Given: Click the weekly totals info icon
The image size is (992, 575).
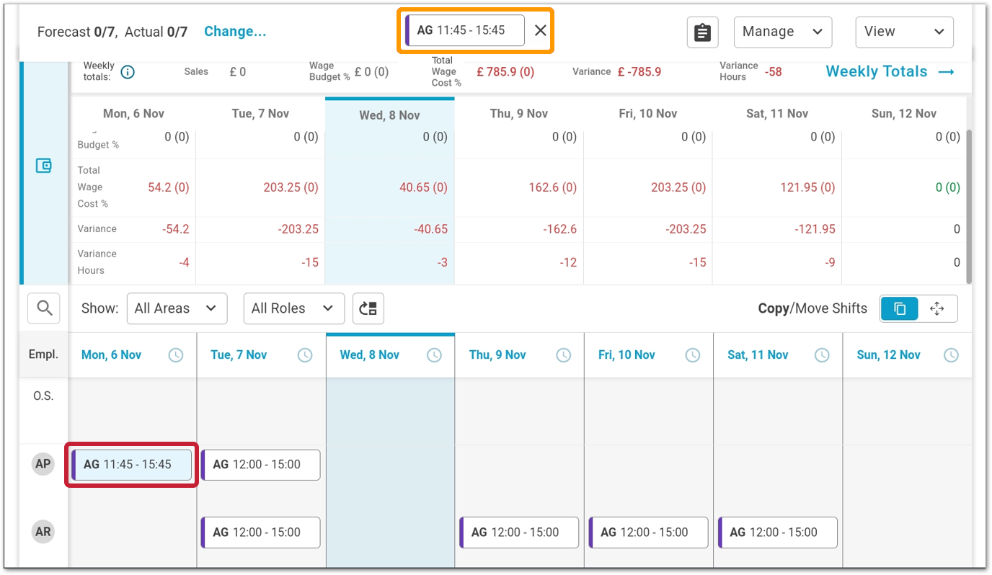Looking at the screenshot, I should pyautogui.click(x=128, y=72).
